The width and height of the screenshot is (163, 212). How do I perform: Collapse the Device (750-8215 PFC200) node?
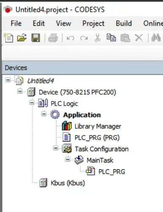point(20,91)
